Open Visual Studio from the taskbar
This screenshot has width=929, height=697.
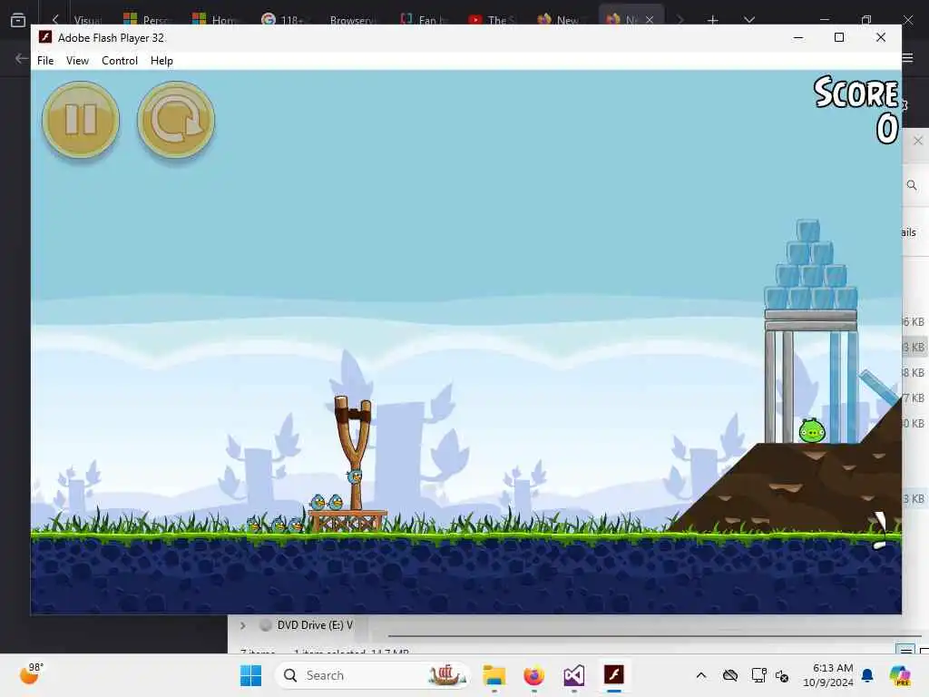pos(573,675)
